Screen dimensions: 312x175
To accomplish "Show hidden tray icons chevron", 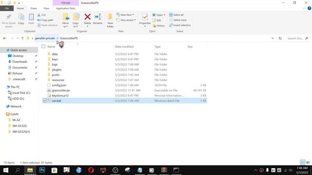I will (255, 170).
